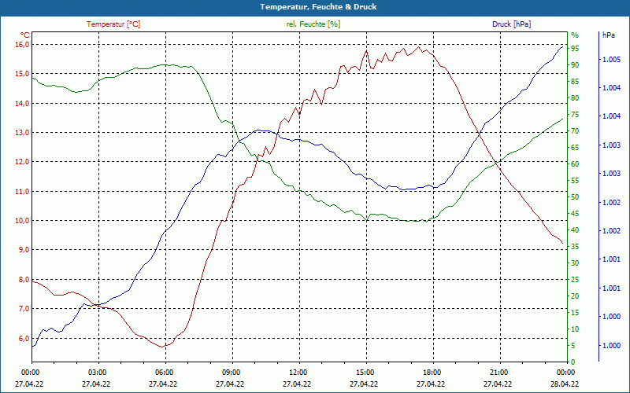Screen dimensions: 630x393
Task: Click the '12:00' time axis label
Action: pyautogui.click(x=297, y=373)
